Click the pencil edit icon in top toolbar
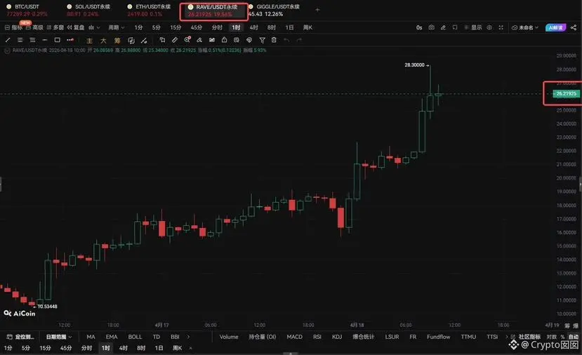Image resolution: width=582 pixels, height=355 pixels. [443, 27]
